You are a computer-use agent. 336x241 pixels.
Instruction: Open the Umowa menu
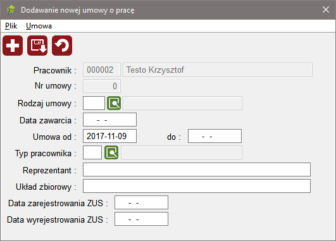[x=39, y=26]
